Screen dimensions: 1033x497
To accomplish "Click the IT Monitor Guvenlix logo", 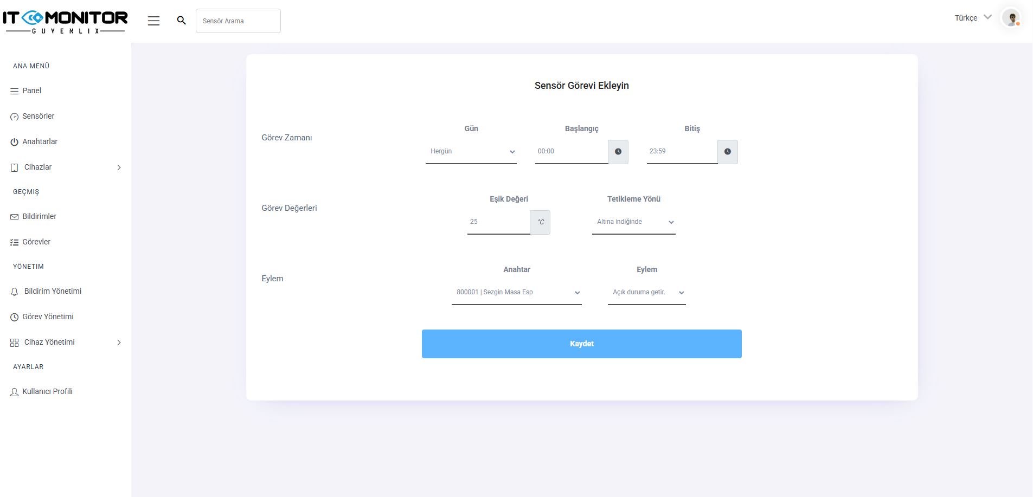I will coord(65,22).
